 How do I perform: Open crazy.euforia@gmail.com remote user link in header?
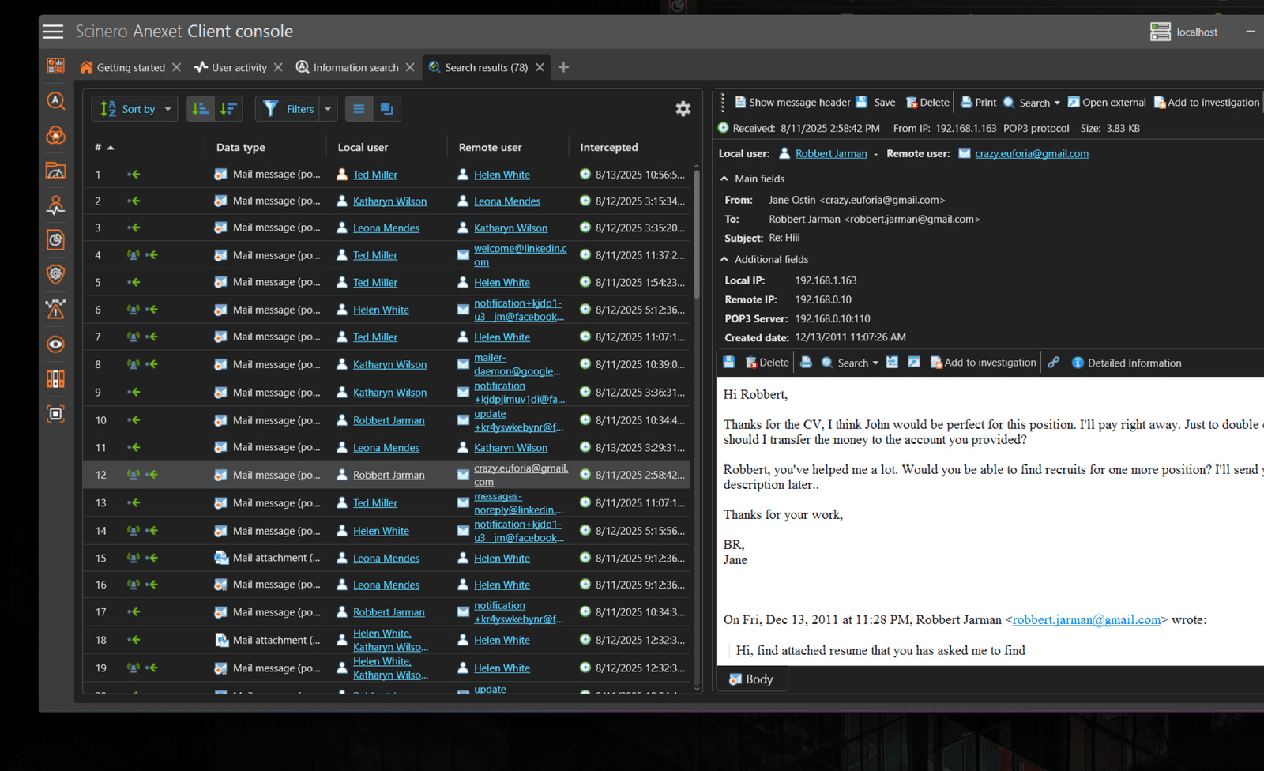click(x=1032, y=154)
